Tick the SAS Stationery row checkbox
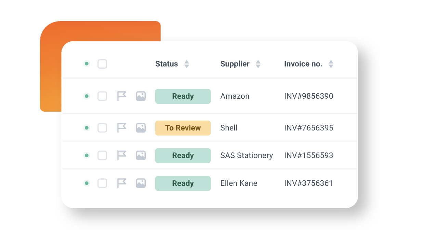This screenshot has width=435, height=235. pyautogui.click(x=102, y=155)
